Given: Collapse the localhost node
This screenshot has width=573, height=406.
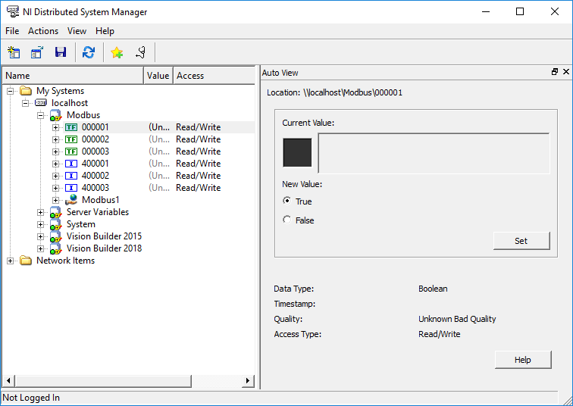Looking at the screenshot, I should coord(25,103).
